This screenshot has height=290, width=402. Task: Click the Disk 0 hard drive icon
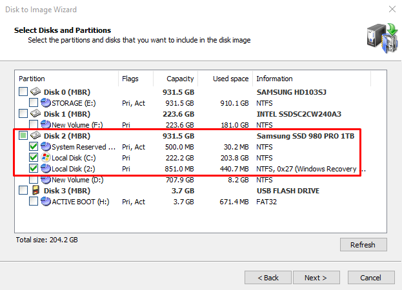[35, 92]
